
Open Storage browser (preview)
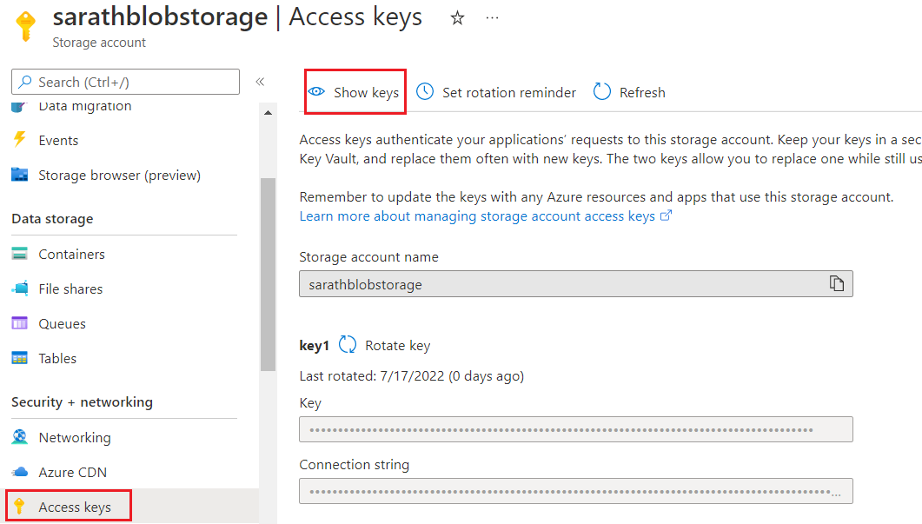[119, 175]
